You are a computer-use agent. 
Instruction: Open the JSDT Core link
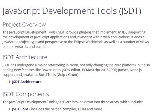coord(20,109)
